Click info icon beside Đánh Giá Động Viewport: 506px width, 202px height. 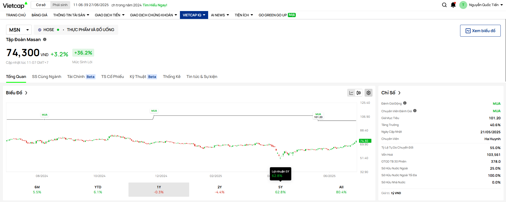405,103
